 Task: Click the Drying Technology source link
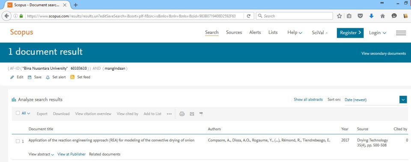click(372, 140)
